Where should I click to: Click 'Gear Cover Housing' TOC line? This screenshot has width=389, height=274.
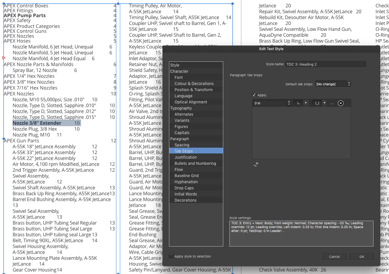(35, 270)
